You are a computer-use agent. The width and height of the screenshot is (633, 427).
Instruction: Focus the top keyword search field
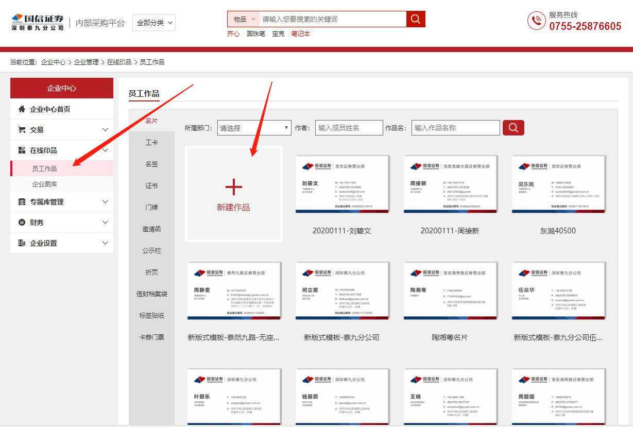coord(333,19)
